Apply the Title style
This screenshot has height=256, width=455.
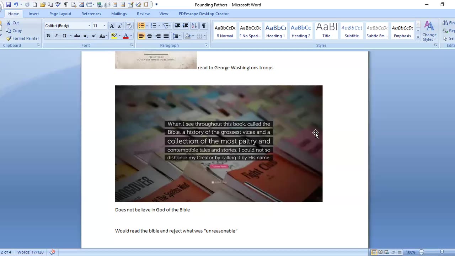tap(326, 31)
